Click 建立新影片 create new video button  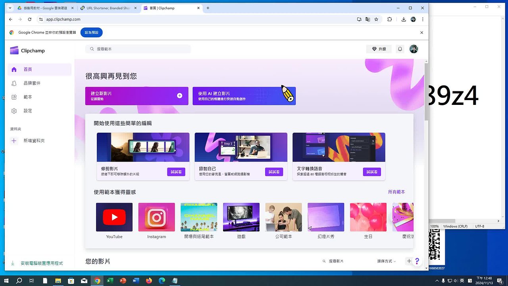[x=137, y=96]
